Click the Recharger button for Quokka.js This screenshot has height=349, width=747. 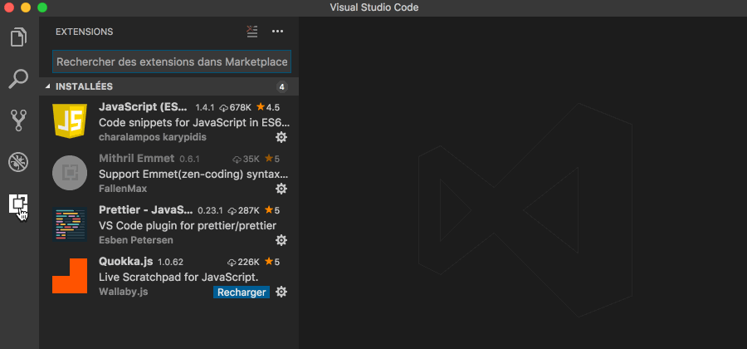242,292
